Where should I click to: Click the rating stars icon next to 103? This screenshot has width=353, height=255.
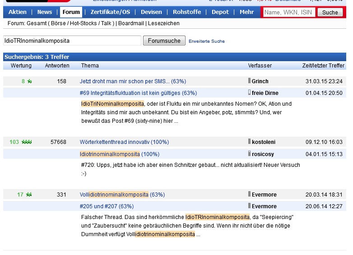click(x=27, y=142)
